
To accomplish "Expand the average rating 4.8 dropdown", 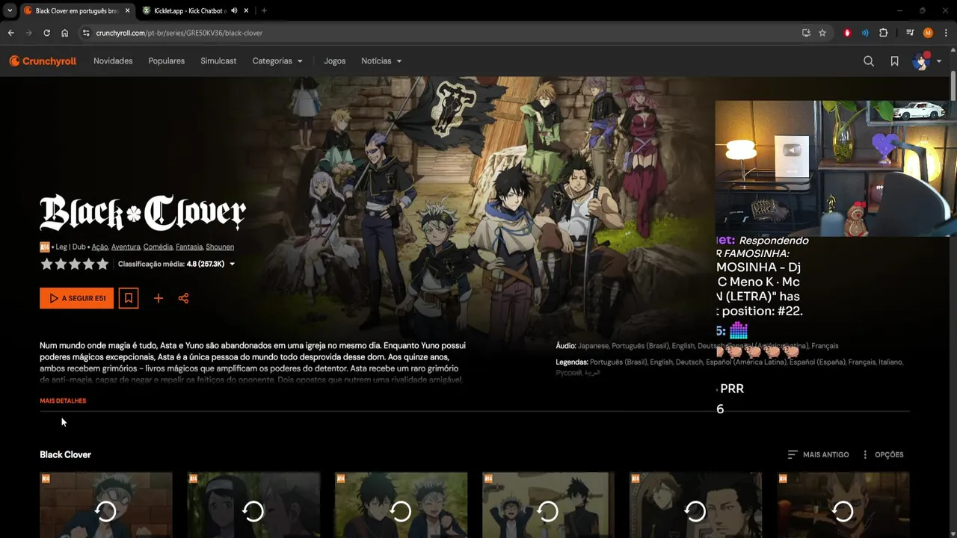I will pyautogui.click(x=176, y=264).
